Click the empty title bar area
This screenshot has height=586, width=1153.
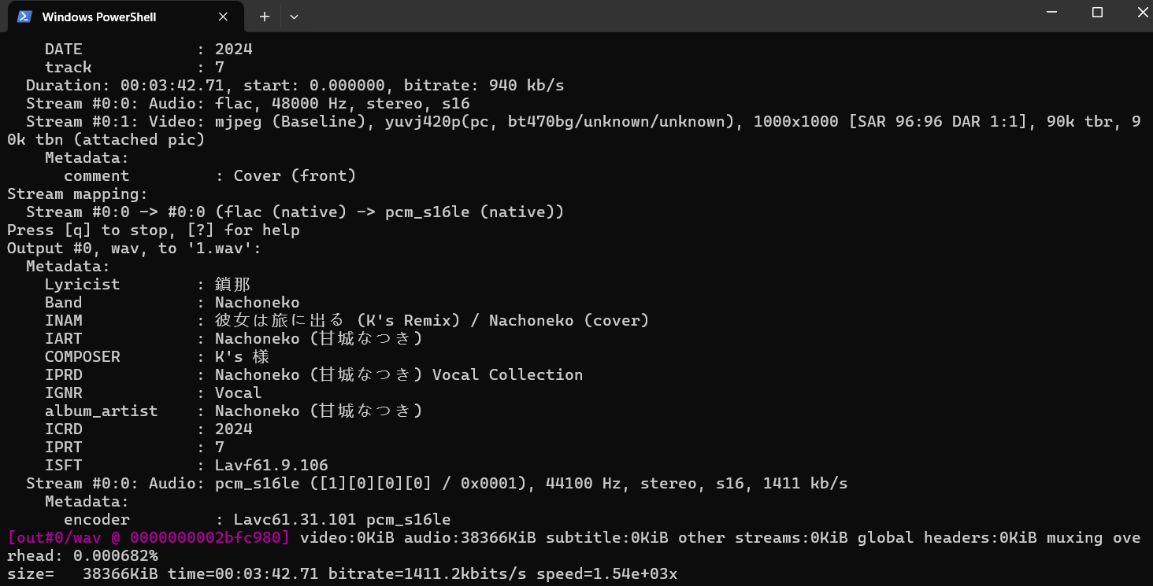tap(630, 16)
